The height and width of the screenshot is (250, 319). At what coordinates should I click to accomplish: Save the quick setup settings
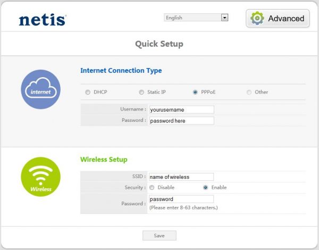[159, 236]
